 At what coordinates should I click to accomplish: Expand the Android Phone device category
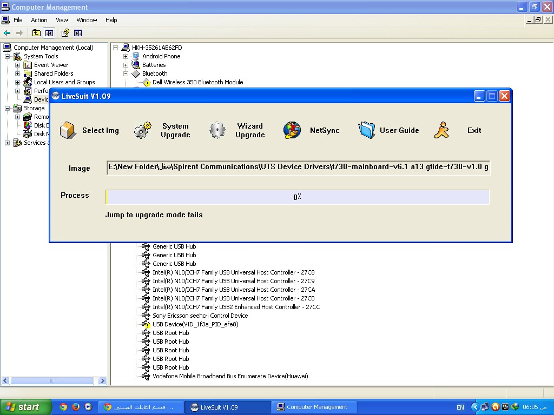click(126, 56)
